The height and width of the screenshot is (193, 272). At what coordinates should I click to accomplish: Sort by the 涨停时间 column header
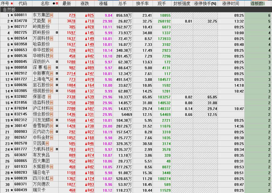[231, 3]
